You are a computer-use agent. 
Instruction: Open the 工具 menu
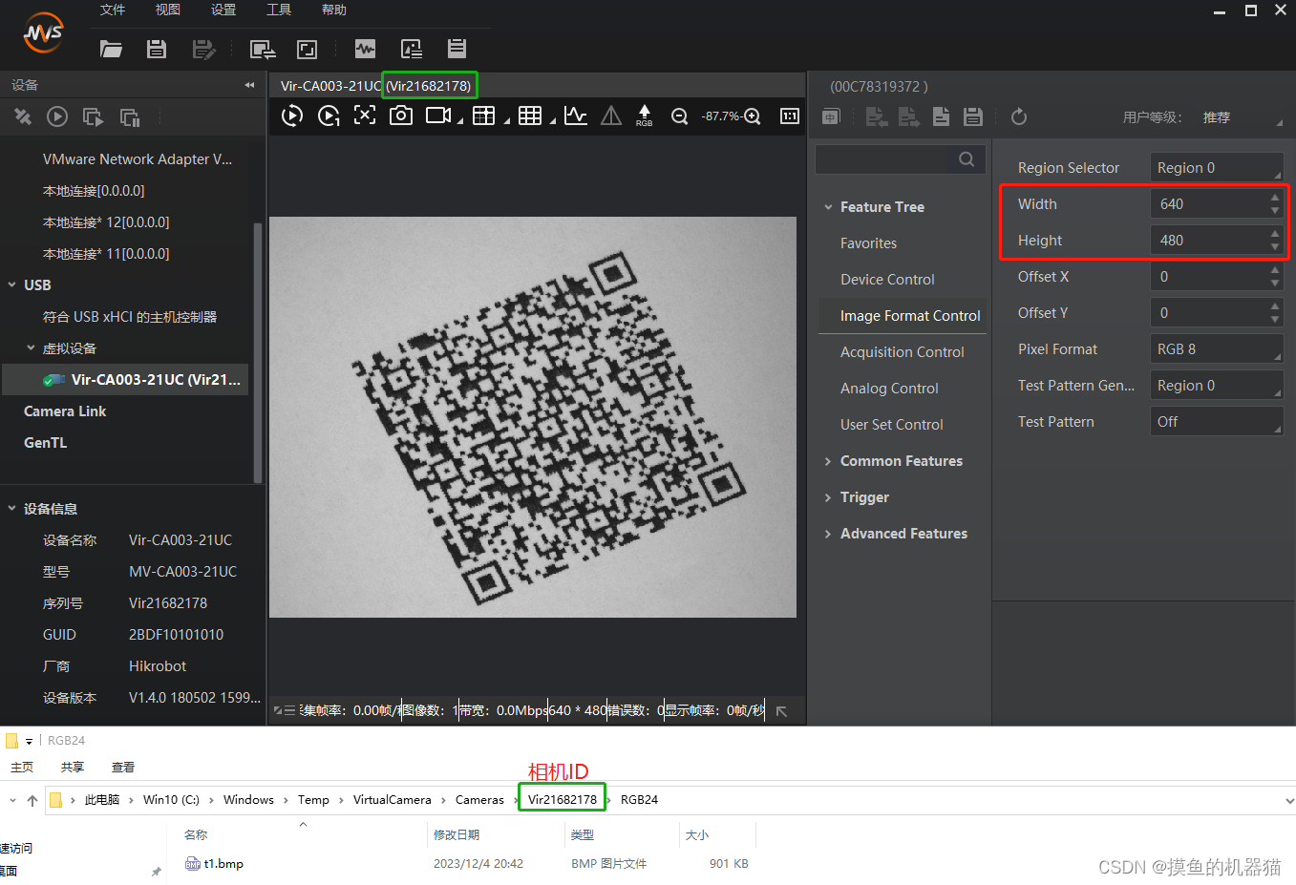pos(279,10)
